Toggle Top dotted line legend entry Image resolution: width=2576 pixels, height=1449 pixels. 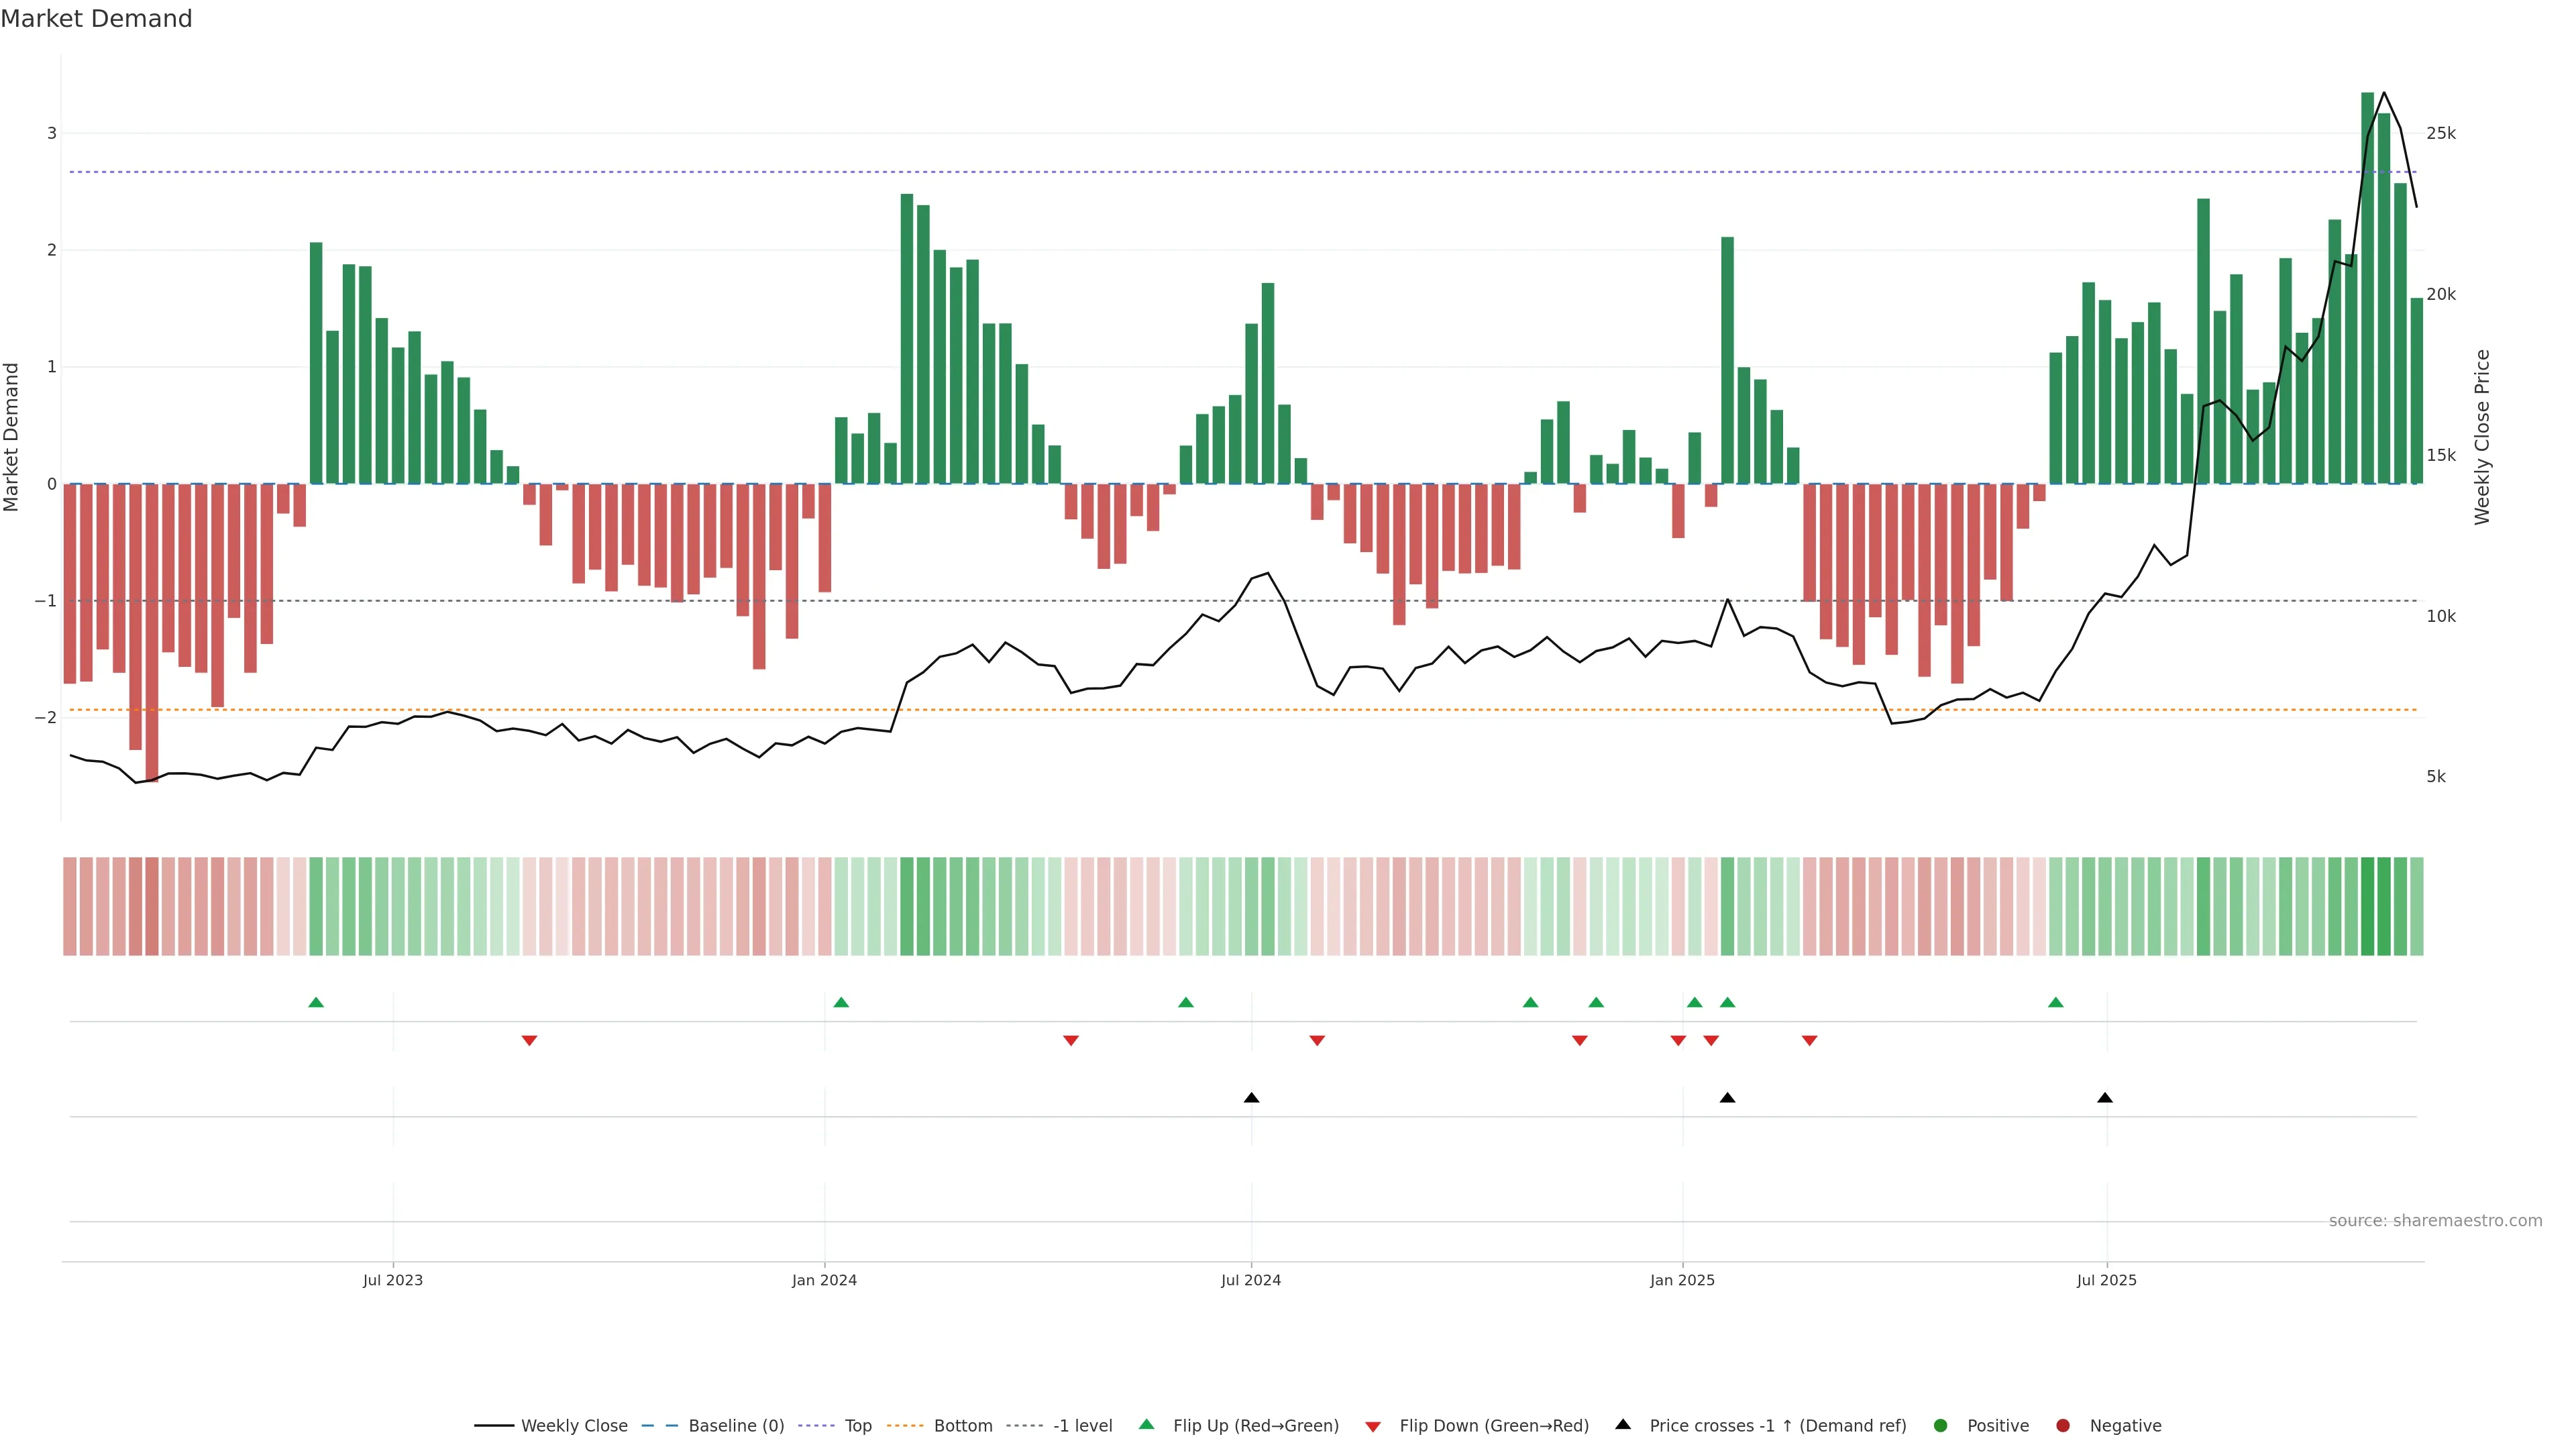coord(857,1426)
